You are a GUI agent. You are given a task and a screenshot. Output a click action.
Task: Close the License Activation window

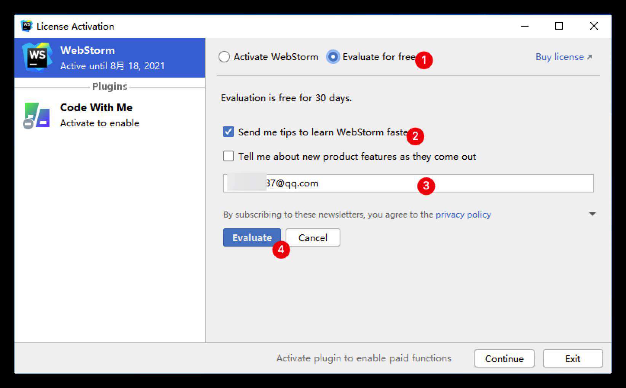(x=594, y=26)
